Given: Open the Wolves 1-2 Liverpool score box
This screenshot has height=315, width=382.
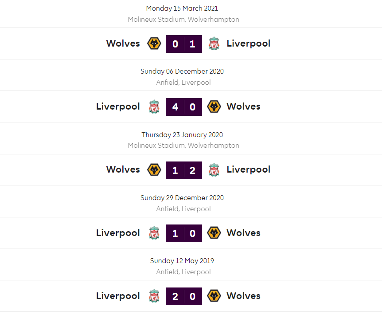Looking at the screenshot, I should pos(184,170).
